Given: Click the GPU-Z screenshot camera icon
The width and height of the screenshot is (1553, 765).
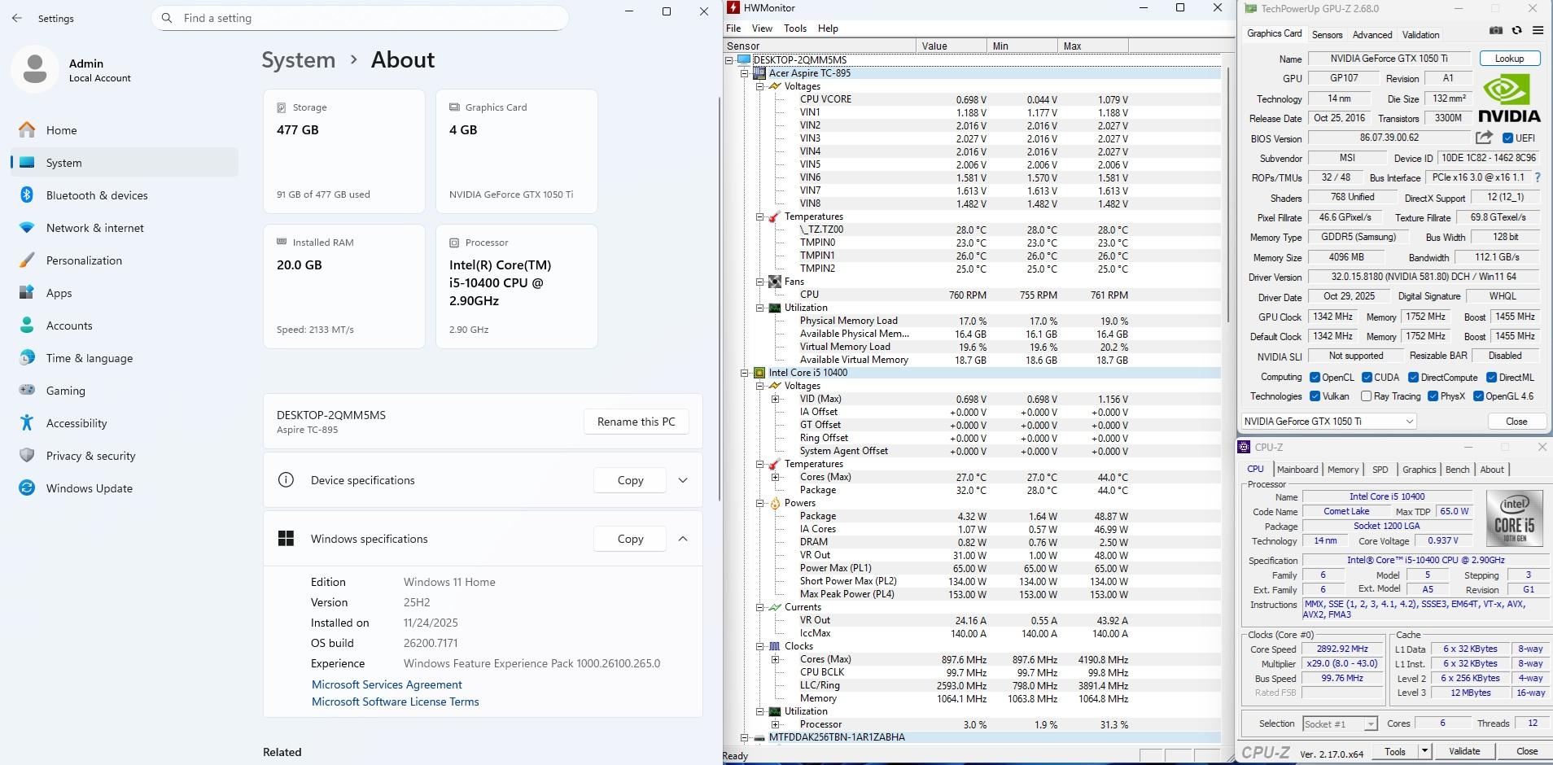Looking at the screenshot, I should (1496, 30).
